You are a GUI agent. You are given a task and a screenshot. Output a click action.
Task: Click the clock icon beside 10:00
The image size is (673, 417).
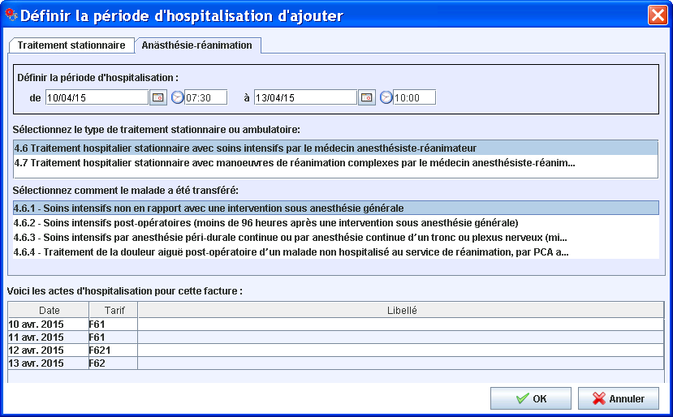[386, 97]
